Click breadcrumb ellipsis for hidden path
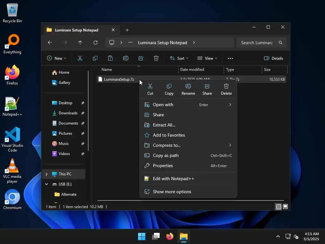The height and width of the screenshot is (244, 325). 130,42
